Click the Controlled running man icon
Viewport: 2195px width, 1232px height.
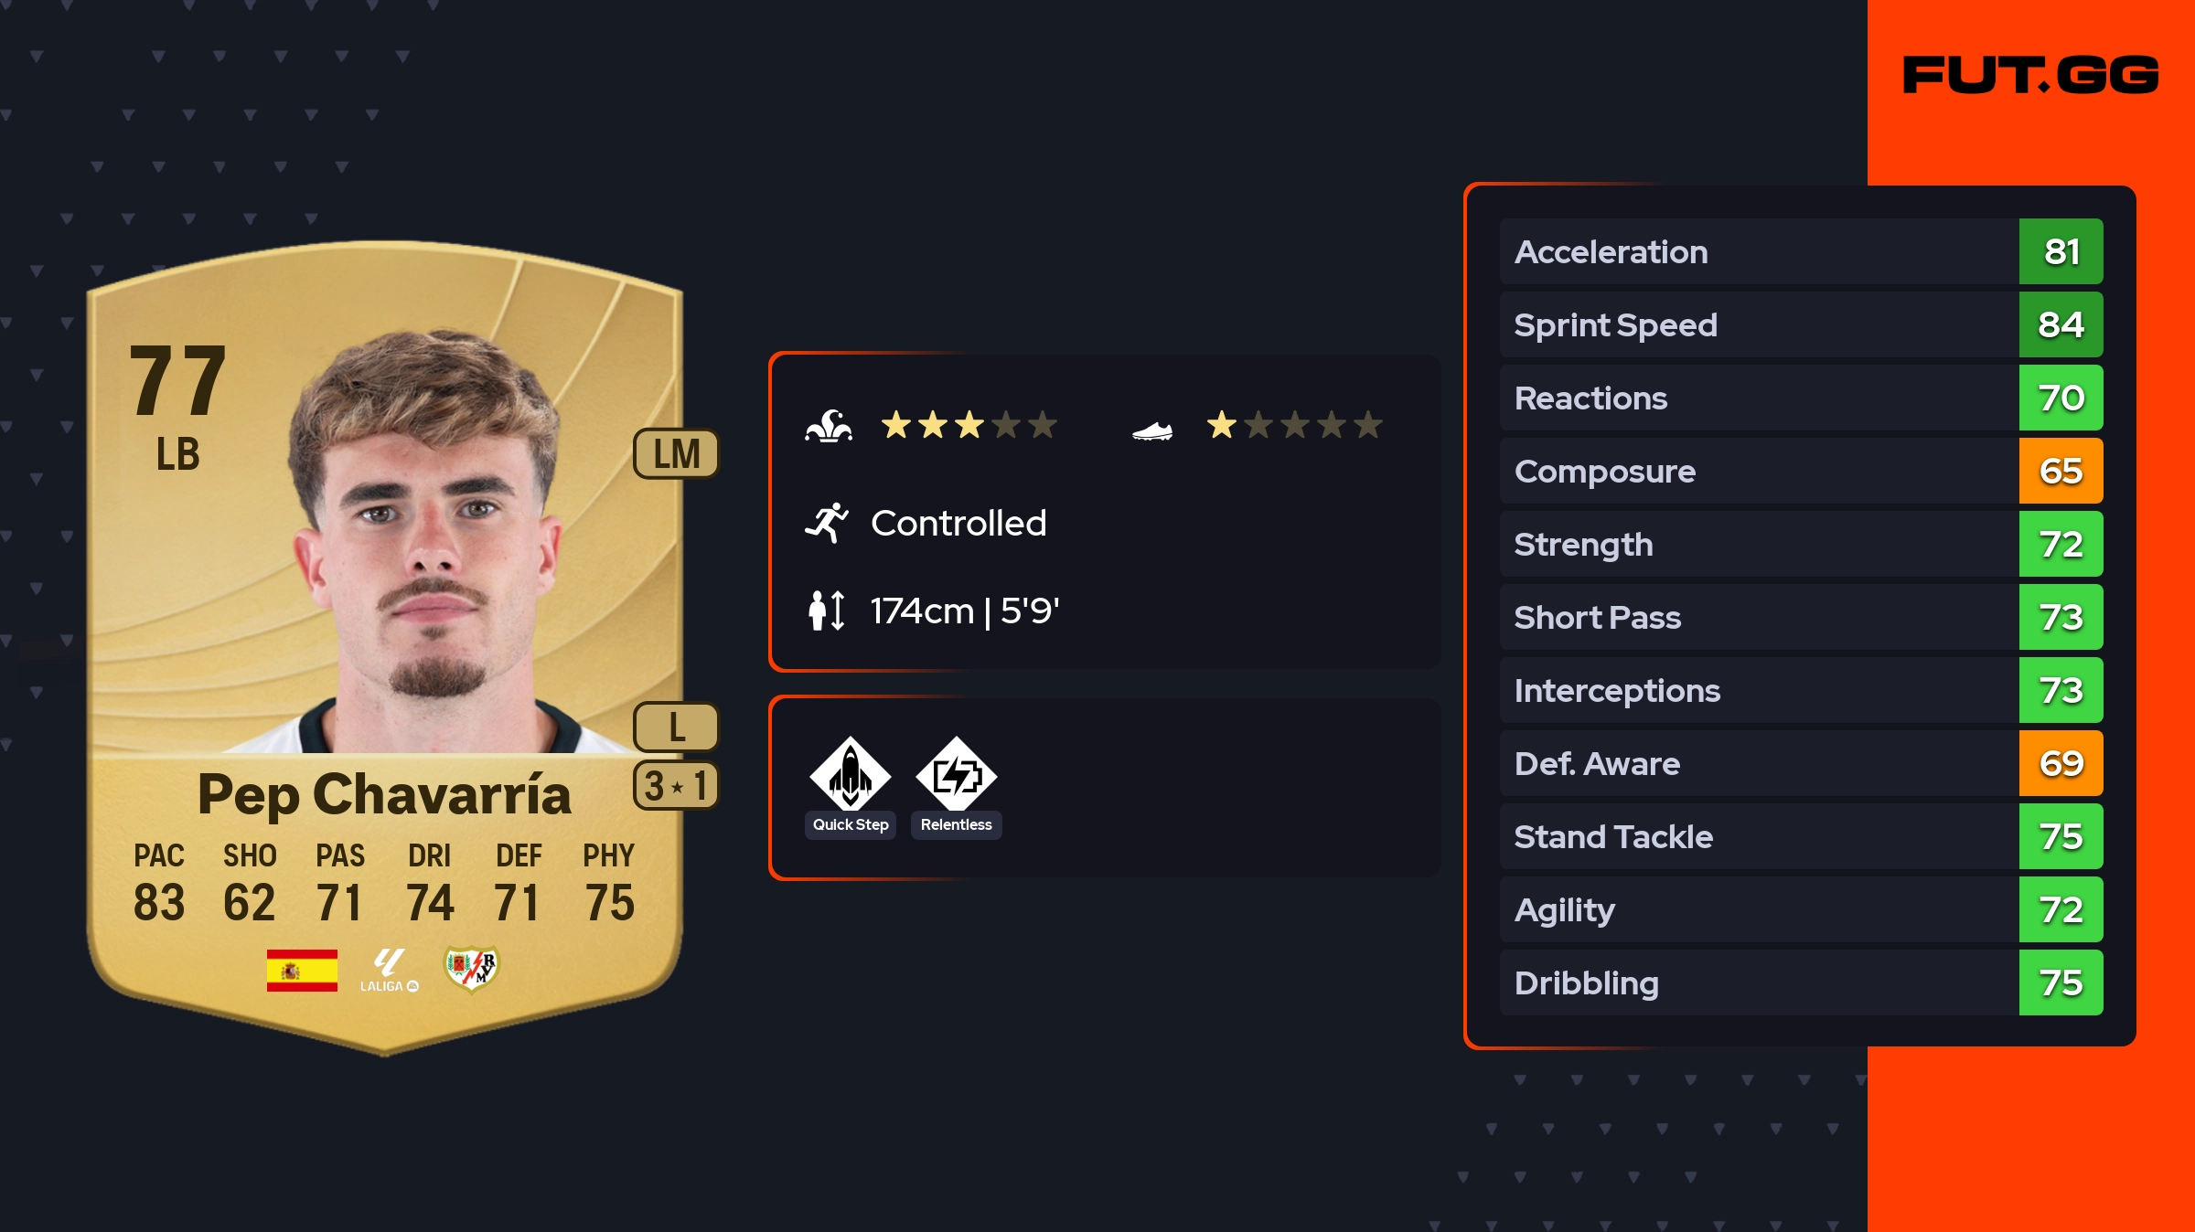click(827, 523)
